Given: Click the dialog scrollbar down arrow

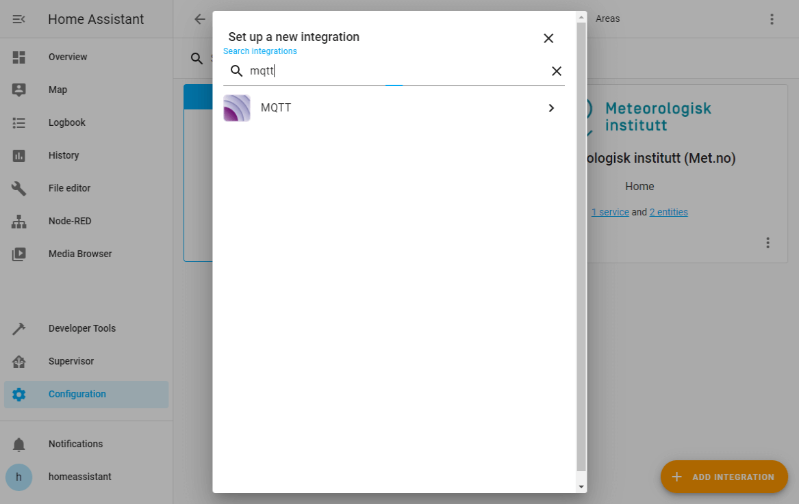Looking at the screenshot, I should tap(581, 486).
